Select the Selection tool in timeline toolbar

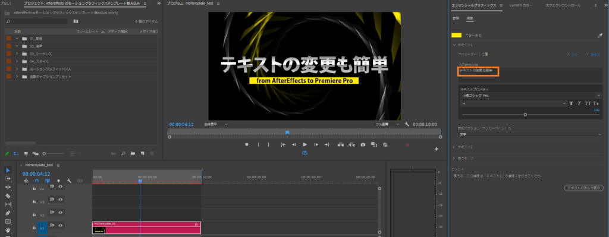pyautogui.click(x=8, y=170)
